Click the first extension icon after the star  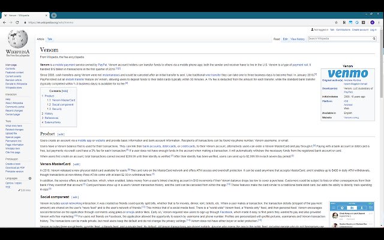[x=344, y=22]
